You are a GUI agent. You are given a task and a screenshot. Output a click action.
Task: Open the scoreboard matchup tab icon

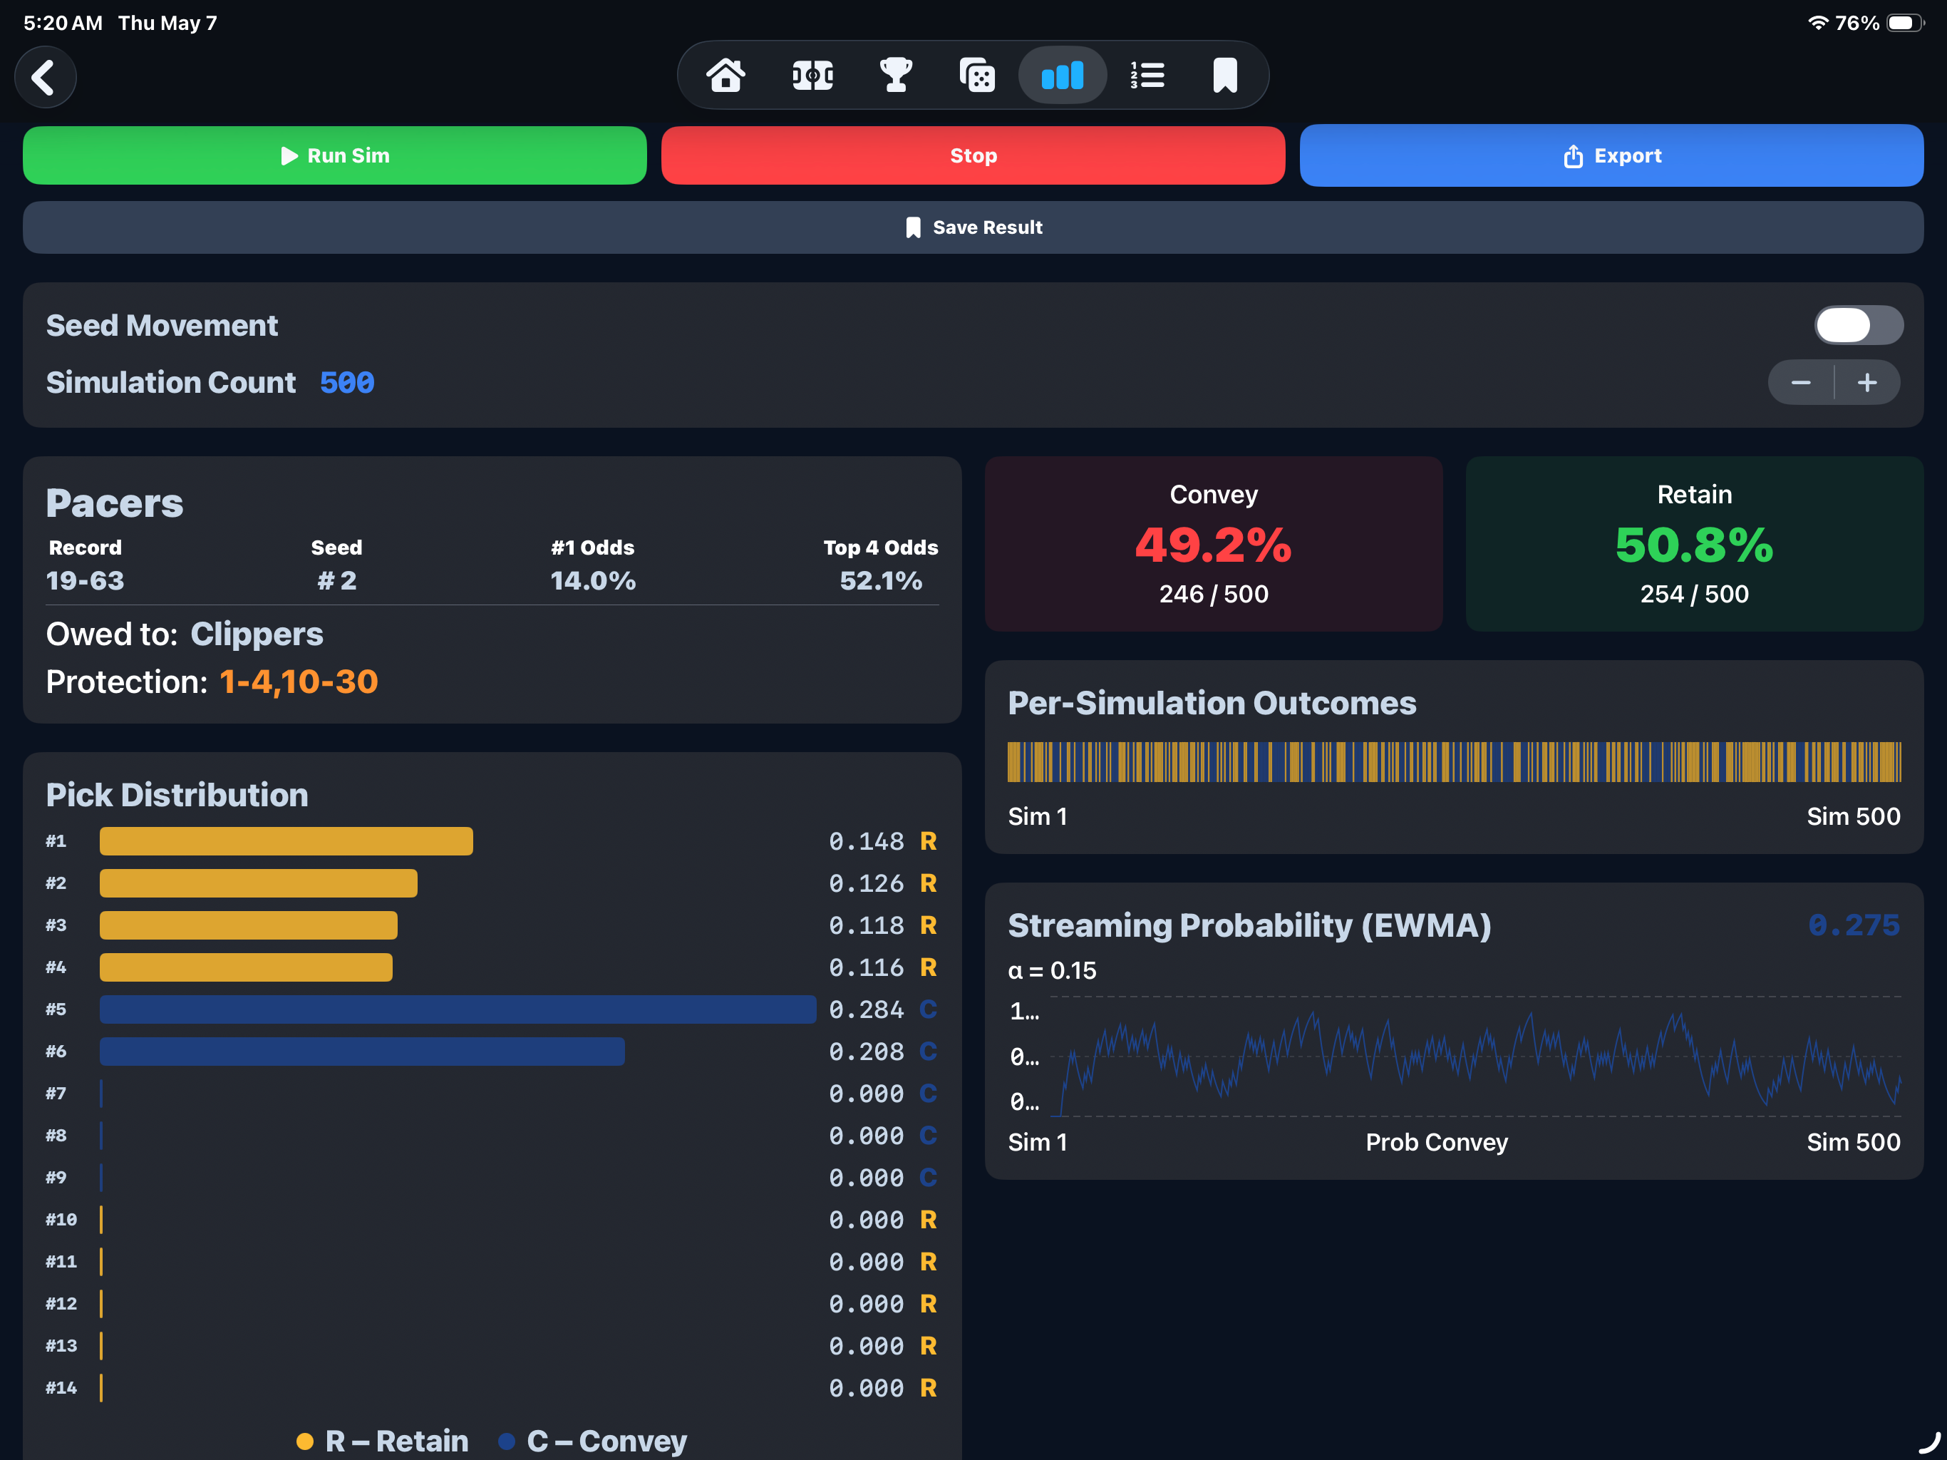point(812,76)
